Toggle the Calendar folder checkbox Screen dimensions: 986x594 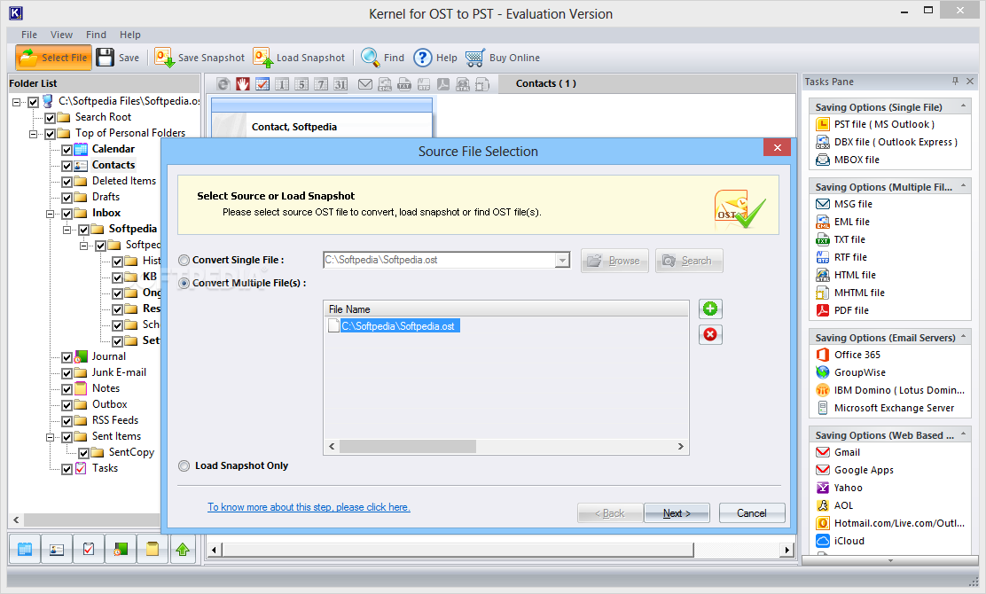point(67,150)
